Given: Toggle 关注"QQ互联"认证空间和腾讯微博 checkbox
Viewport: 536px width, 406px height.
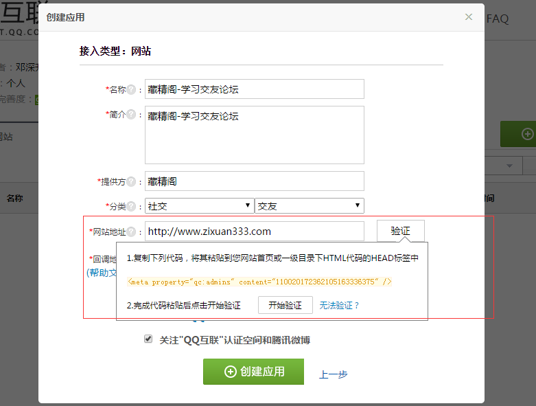Looking at the screenshot, I should pyautogui.click(x=148, y=339).
